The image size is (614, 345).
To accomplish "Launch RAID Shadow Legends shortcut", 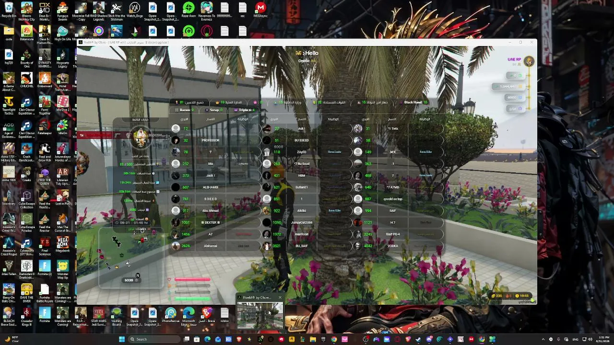I will pos(99,11).
